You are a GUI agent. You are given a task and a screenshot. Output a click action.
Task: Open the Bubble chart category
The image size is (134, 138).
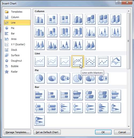tap(17, 66)
